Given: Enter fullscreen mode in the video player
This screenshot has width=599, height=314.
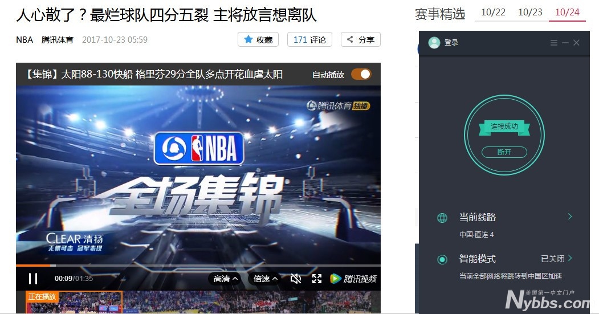Looking at the screenshot, I should (317, 279).
